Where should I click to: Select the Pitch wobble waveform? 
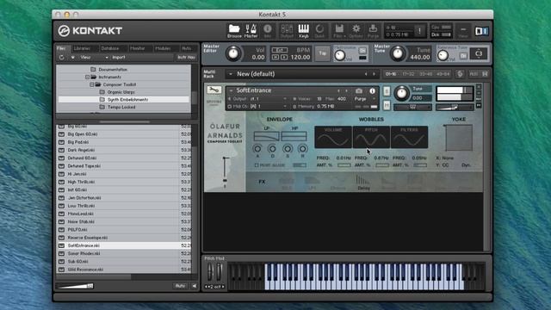pyautogui.click(x=371, y=137)
